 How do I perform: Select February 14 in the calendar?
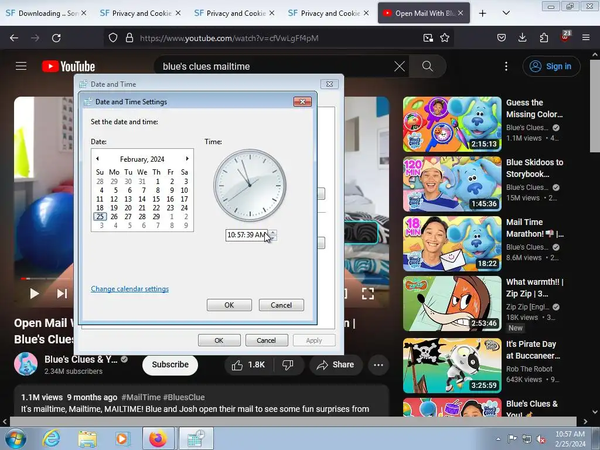142,199
